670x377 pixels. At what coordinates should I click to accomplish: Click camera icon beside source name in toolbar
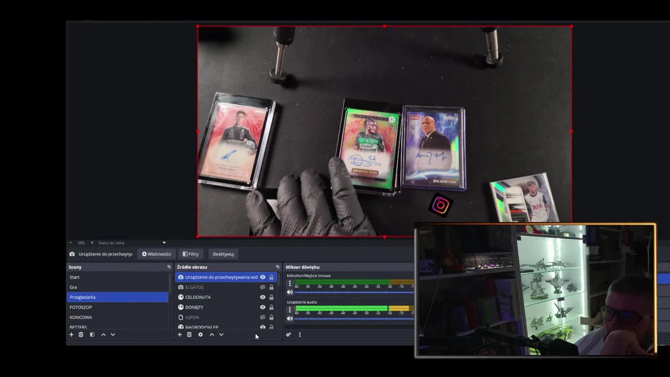tap(72, 254)
